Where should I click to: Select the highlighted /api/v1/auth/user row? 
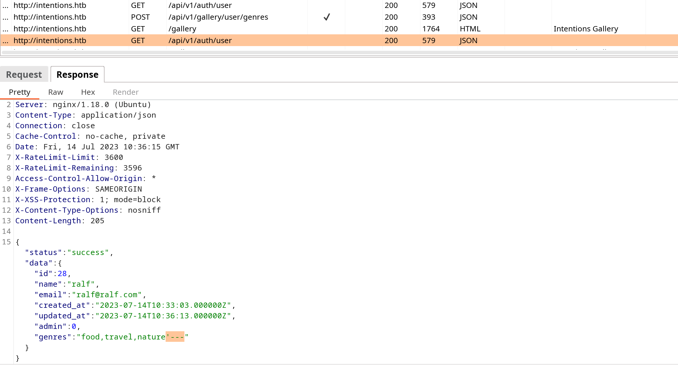[339, 40]
